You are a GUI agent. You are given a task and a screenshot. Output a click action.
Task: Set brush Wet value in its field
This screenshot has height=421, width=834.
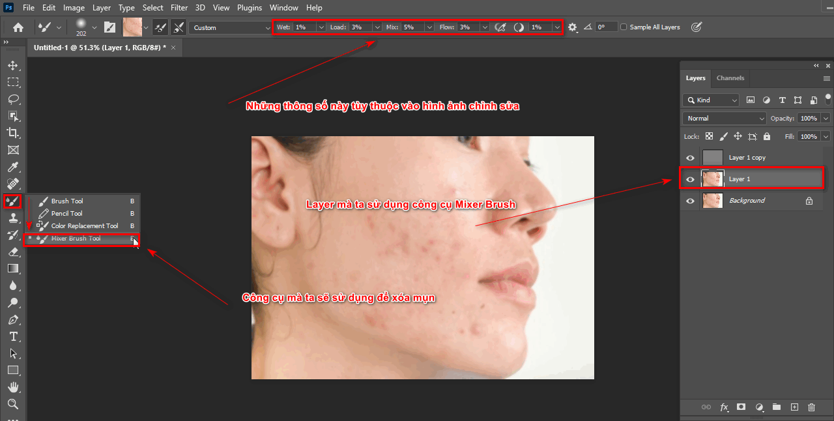(x=300, y=27)
